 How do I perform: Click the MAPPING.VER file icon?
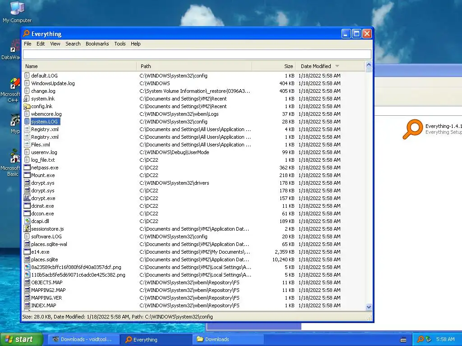[x=27, y=297]
